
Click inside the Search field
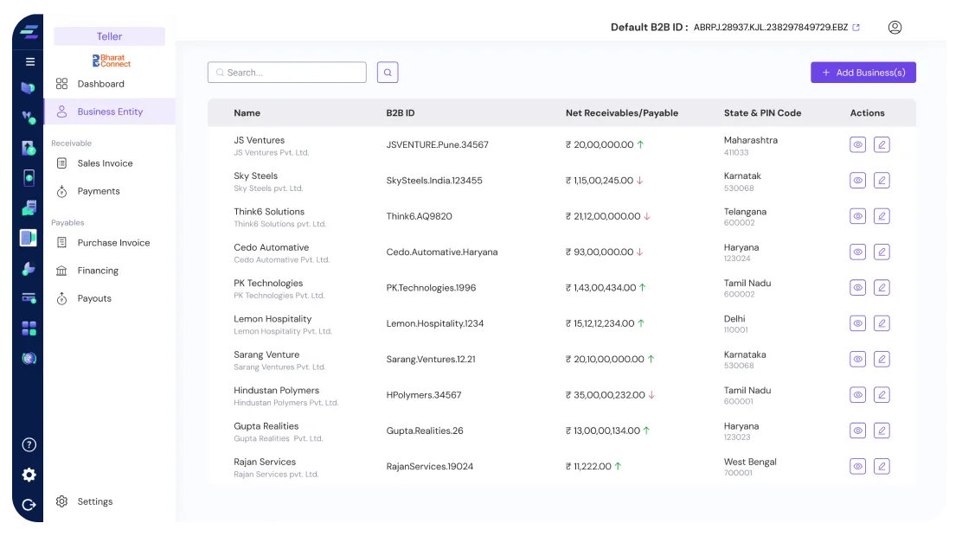[x=287, y=73]
